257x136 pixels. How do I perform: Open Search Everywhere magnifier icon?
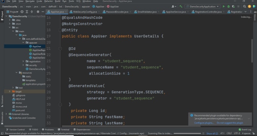[x=245, y=6]
